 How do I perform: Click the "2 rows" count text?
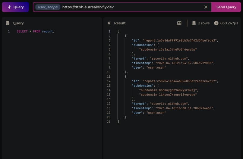pos(204,23)
